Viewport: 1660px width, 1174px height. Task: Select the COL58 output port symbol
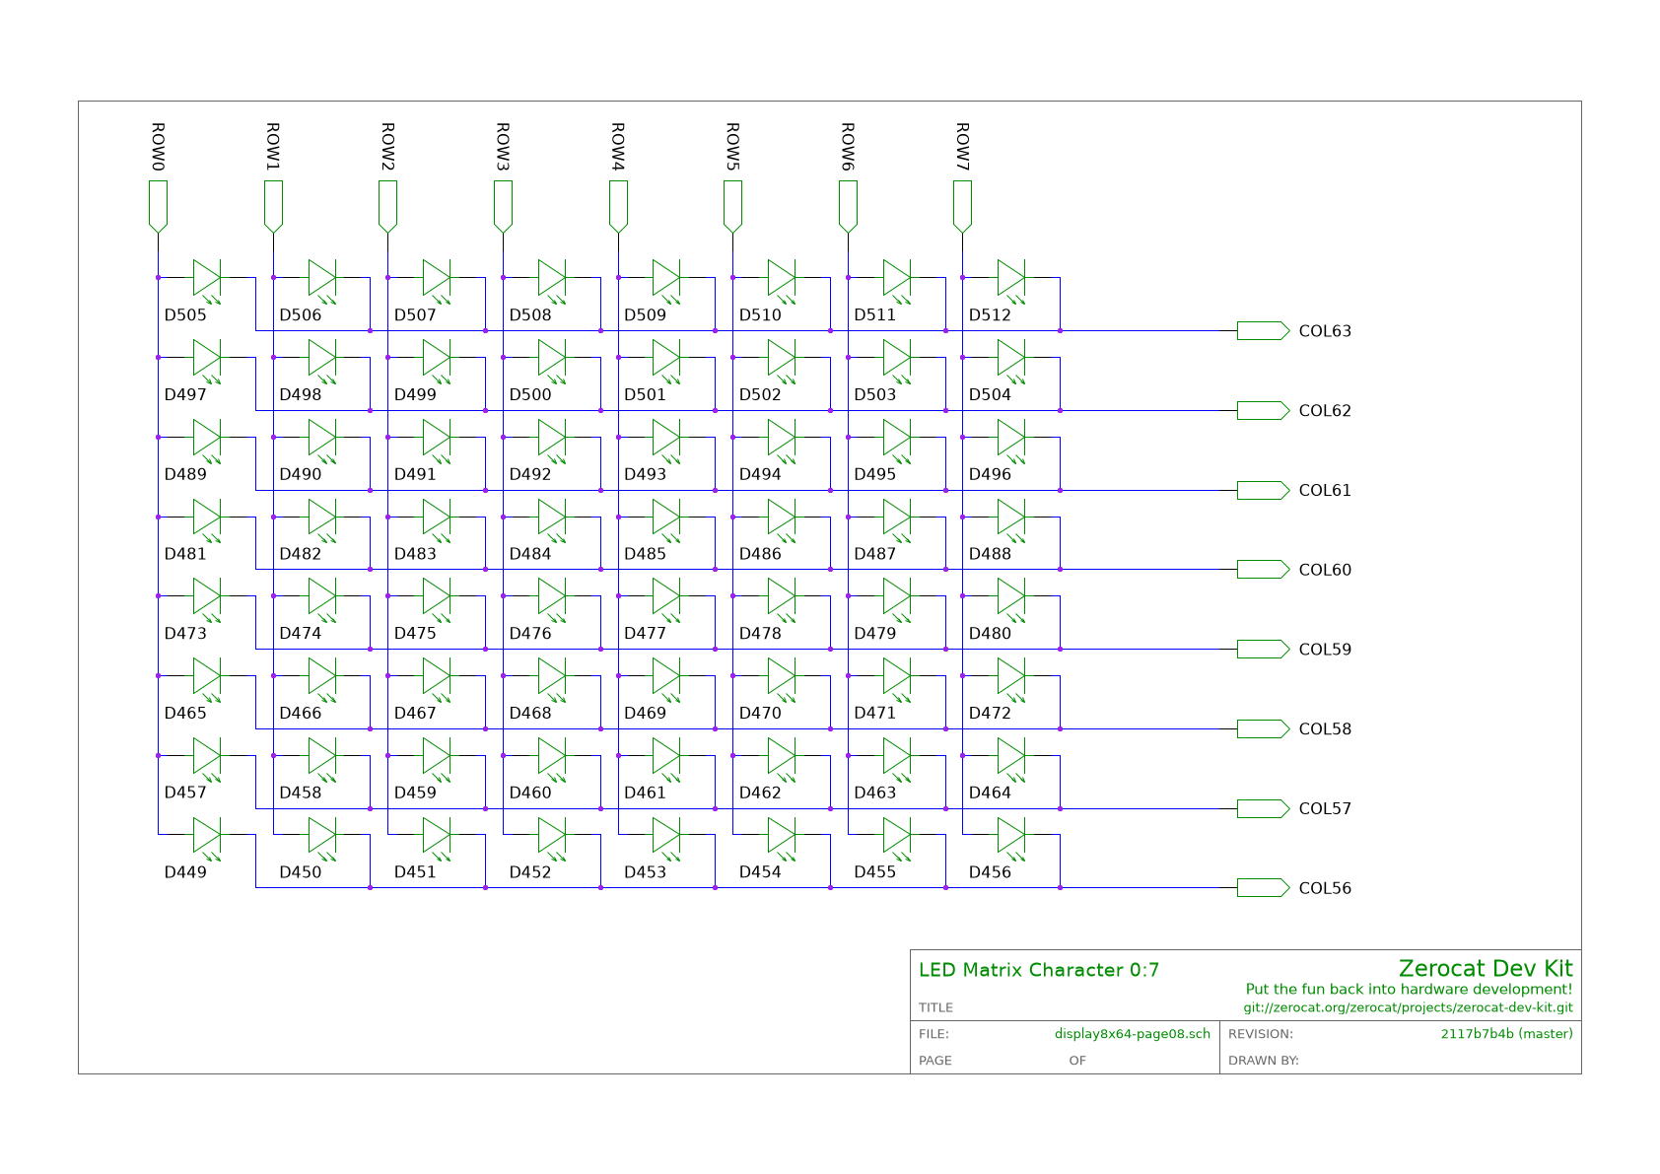(x=1263, y=728)
